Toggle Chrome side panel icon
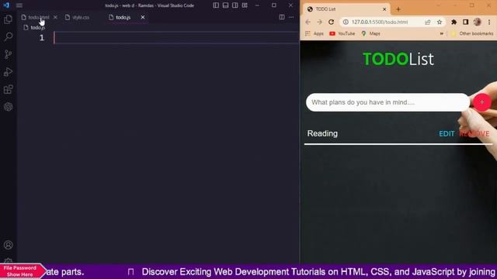Screen dimensions: 497x279 pos(466,22)
